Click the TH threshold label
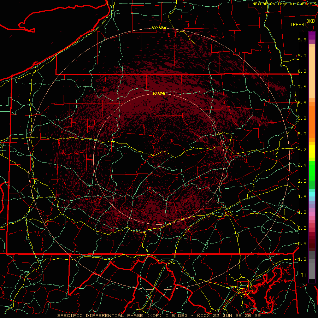 304,275
